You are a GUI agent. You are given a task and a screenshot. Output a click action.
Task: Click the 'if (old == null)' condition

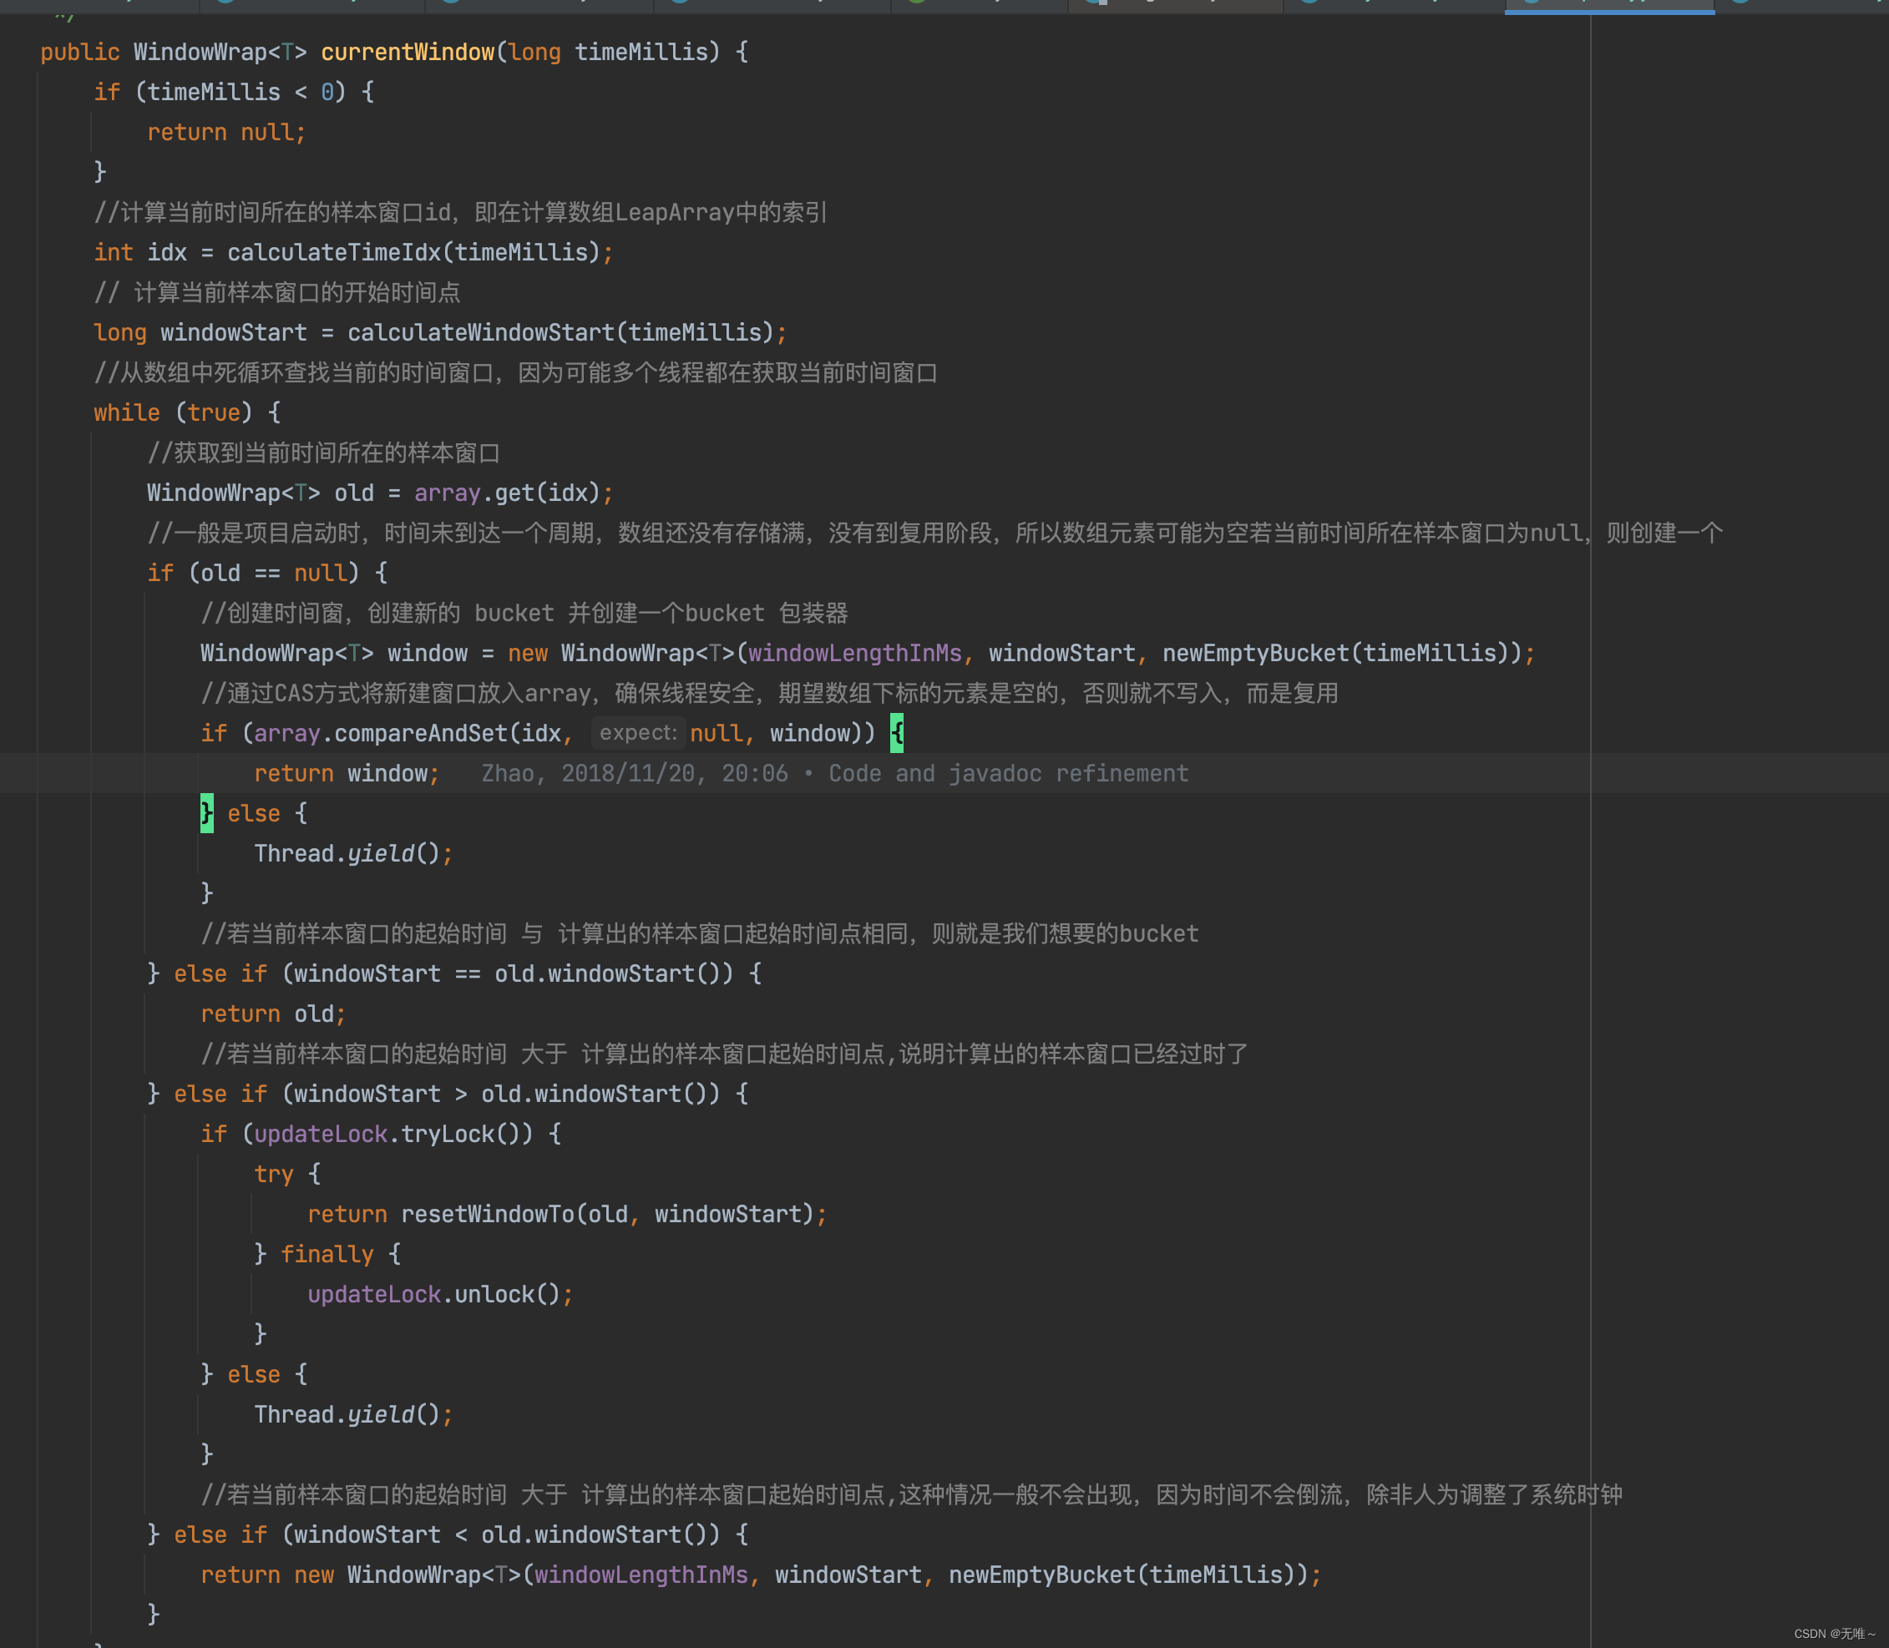pyautogui.click(x=266, y=573)
